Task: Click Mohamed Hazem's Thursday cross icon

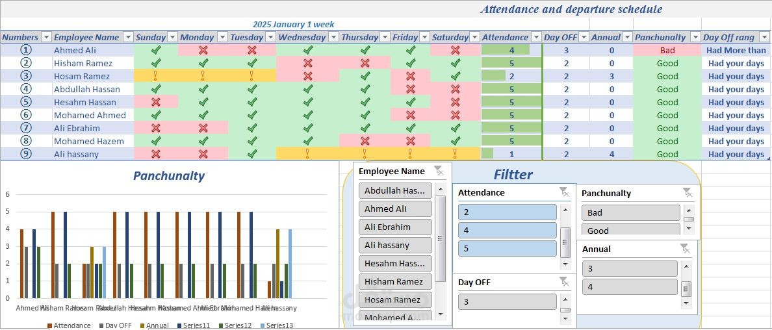Action: [x=365, y=141]
